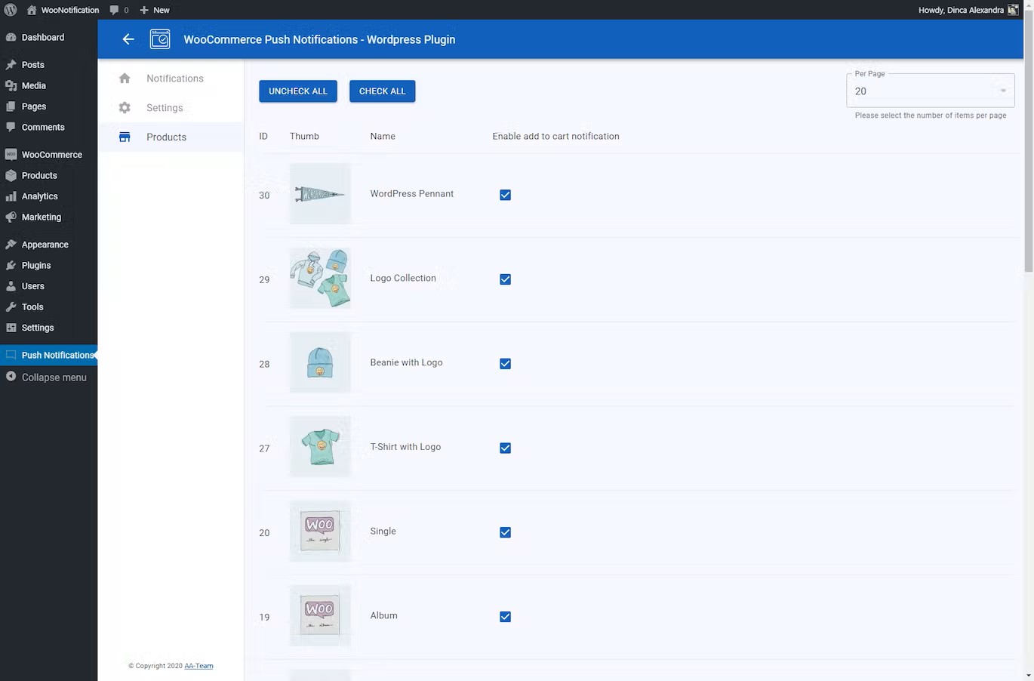Toggle the Single product checkbox

coord(506,532)
